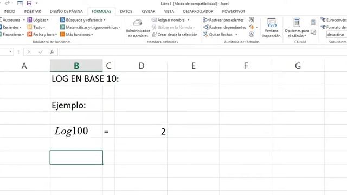Click Quitar flechas button
Screen dimensions: 347x195
(x=218, y=35)
